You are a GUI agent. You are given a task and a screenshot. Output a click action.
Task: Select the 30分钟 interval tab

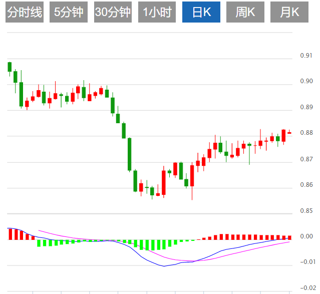click(113, 12)
